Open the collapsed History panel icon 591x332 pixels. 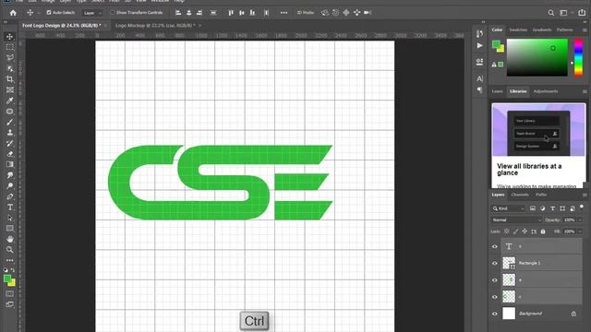pyautogui.click(x=479, y=33)
